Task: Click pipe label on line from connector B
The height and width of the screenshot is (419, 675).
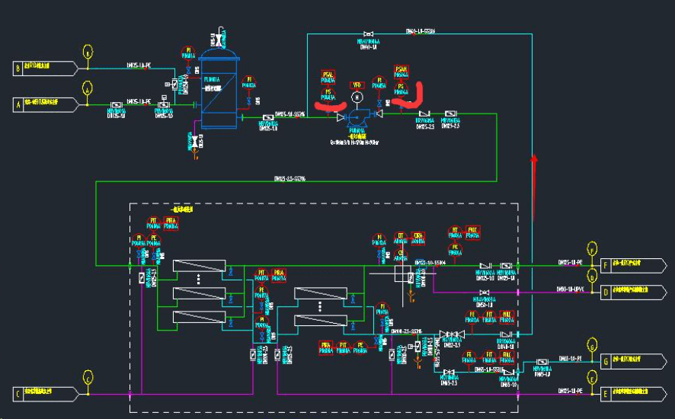Action: [139, 66]
